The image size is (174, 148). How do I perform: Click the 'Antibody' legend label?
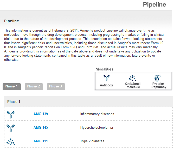pyautogui.click(x=106, y=85)
